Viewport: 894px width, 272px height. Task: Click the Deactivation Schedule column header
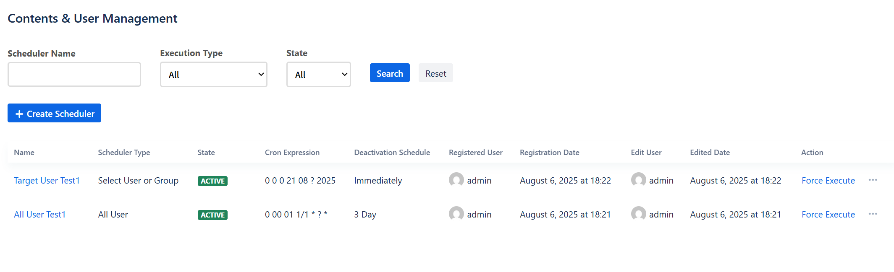click(x=392, y=153)
